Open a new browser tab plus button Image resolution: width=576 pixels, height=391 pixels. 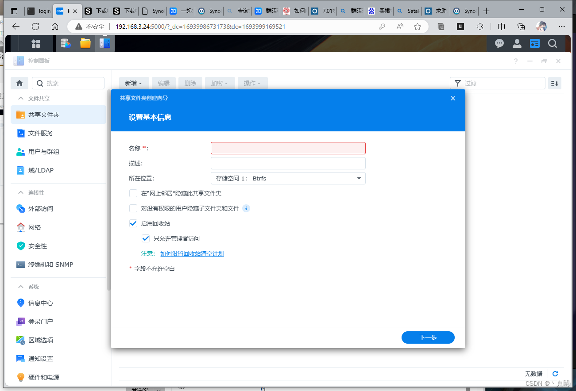pyautogui.click(x=486, y=11)
